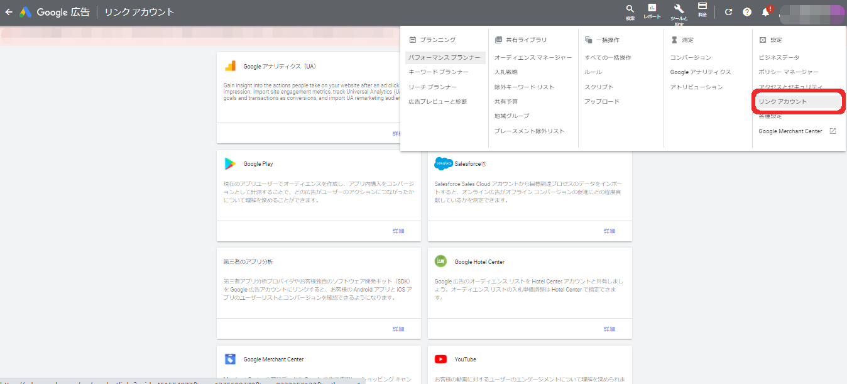
Task: Click the 第三者のアプリ分析 card title
Action: click(x=248, y=261)
